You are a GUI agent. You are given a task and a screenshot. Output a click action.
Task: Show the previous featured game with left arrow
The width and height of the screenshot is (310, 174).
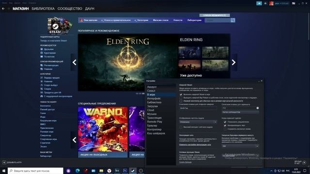point(74,62)
